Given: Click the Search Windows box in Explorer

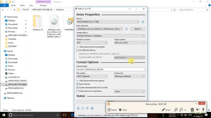Looking at the screenshot, I should (194, 10).
